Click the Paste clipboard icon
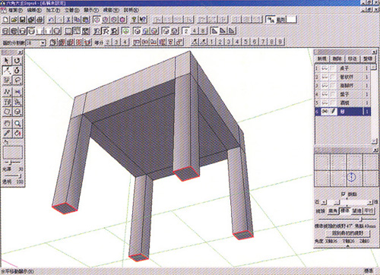The width and height of the screenshot is (380, 275). [x=86, y=20]
